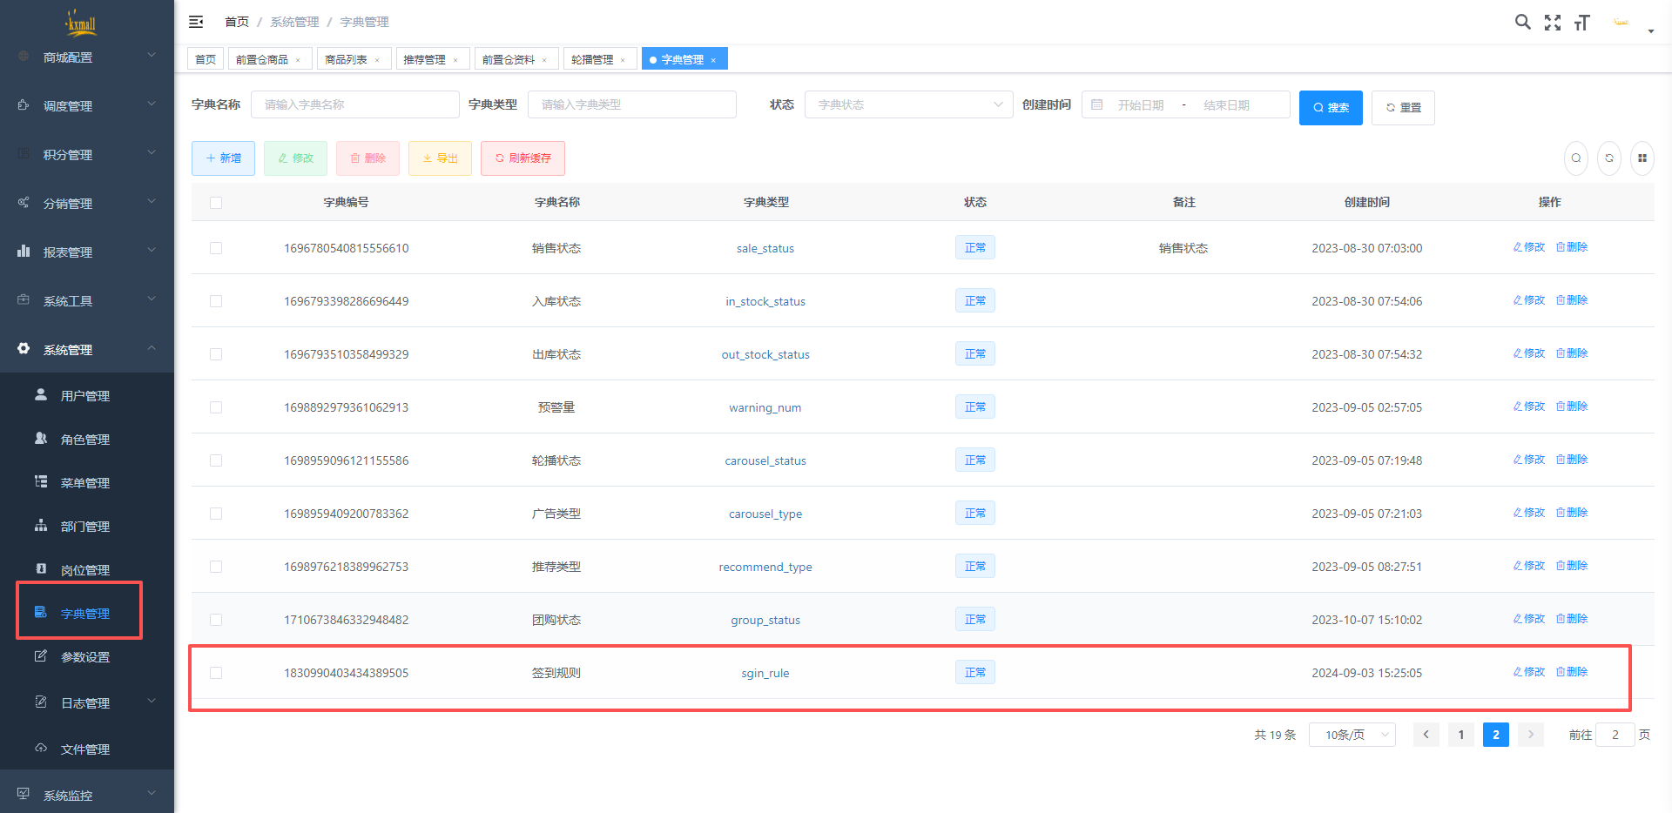Screen dimensions: 1672x813
Task: Focus the 字典名称 input field
Action: [x=354, y=104]
